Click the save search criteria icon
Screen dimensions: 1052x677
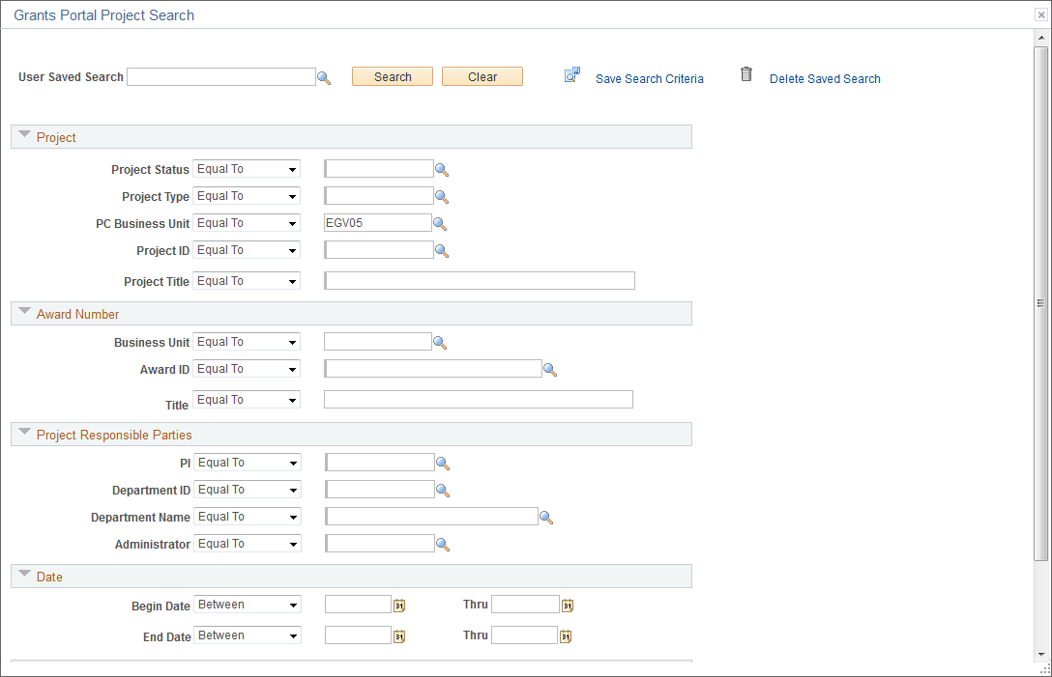571,73
